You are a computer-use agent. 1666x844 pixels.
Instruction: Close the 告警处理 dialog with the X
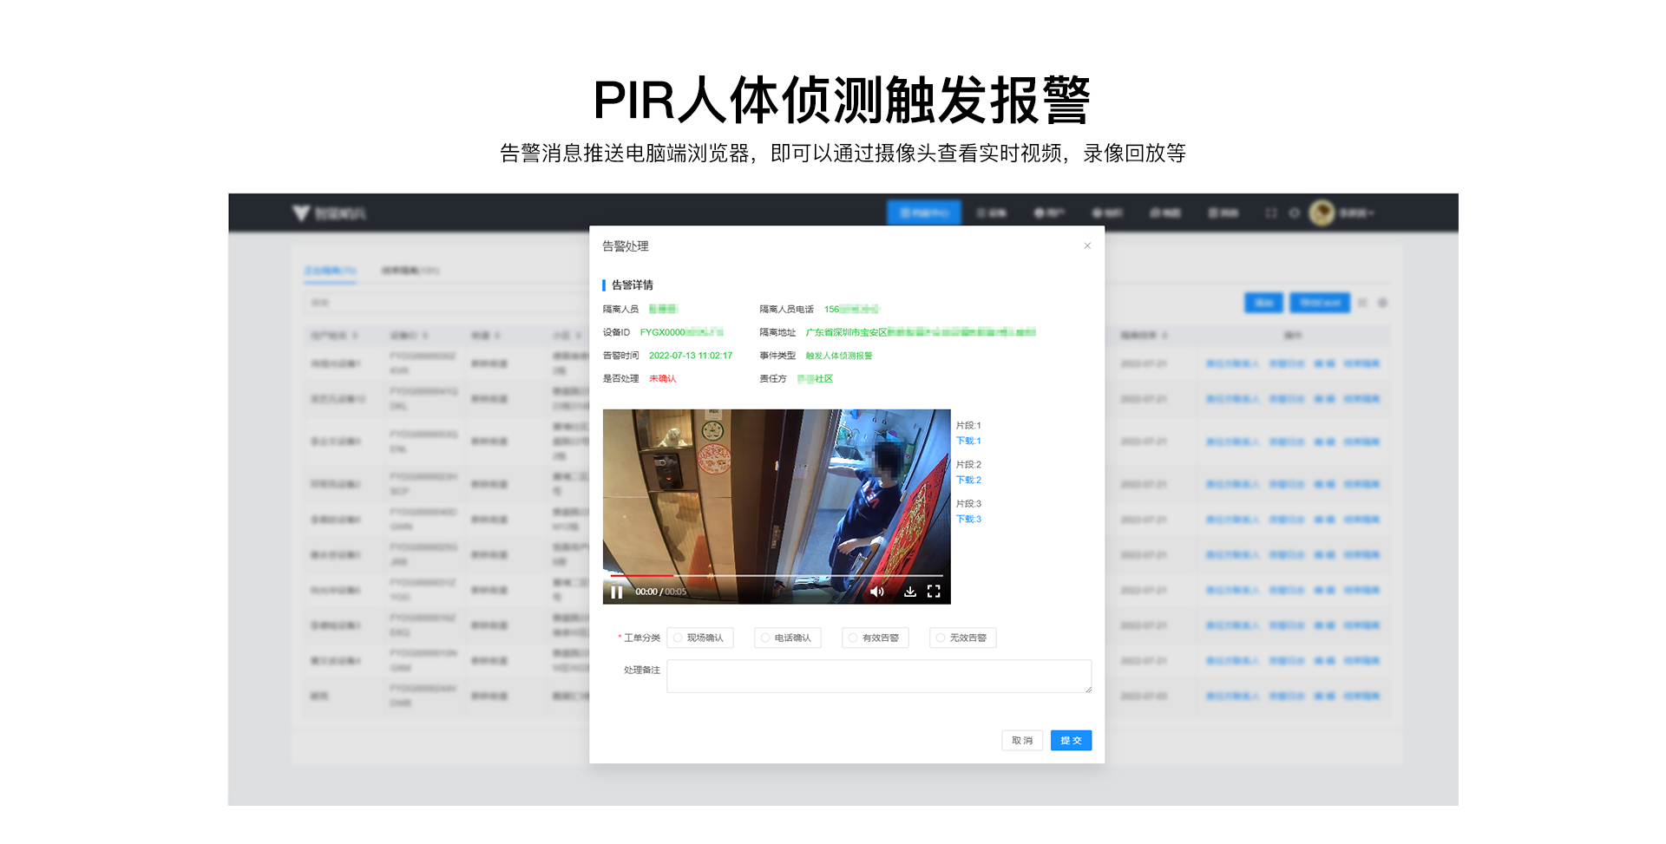coord(1087,245)
